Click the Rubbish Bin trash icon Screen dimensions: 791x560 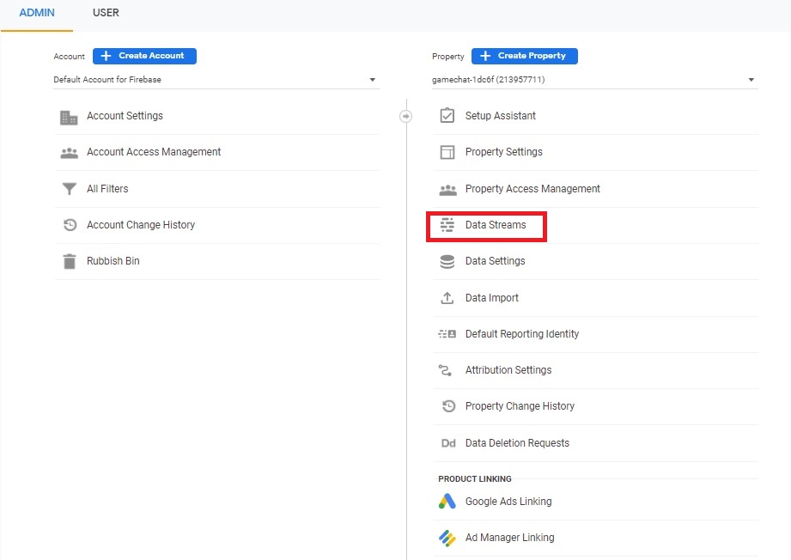pos(69,261)
